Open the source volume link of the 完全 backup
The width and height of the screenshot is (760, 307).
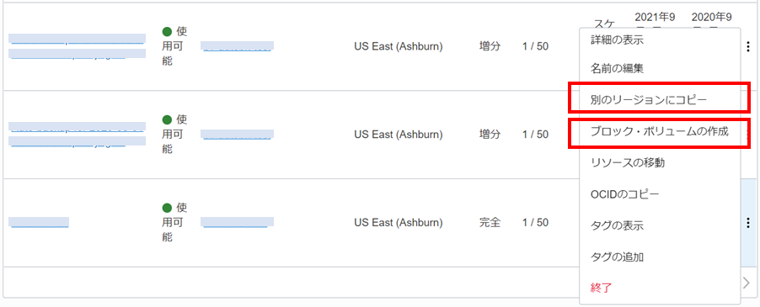(237, 222)
